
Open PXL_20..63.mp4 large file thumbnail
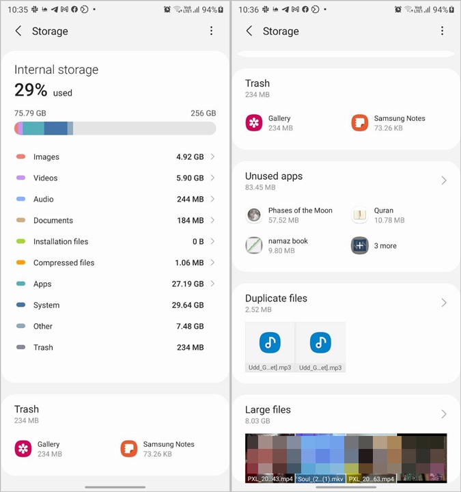click(372, 458)
